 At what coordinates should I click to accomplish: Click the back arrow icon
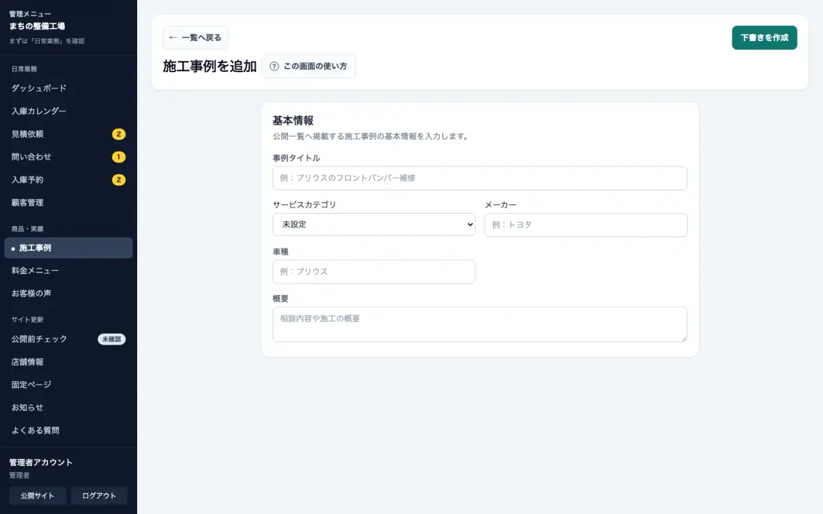point(173,38)
